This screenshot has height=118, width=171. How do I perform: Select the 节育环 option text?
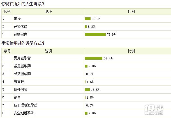19,82
